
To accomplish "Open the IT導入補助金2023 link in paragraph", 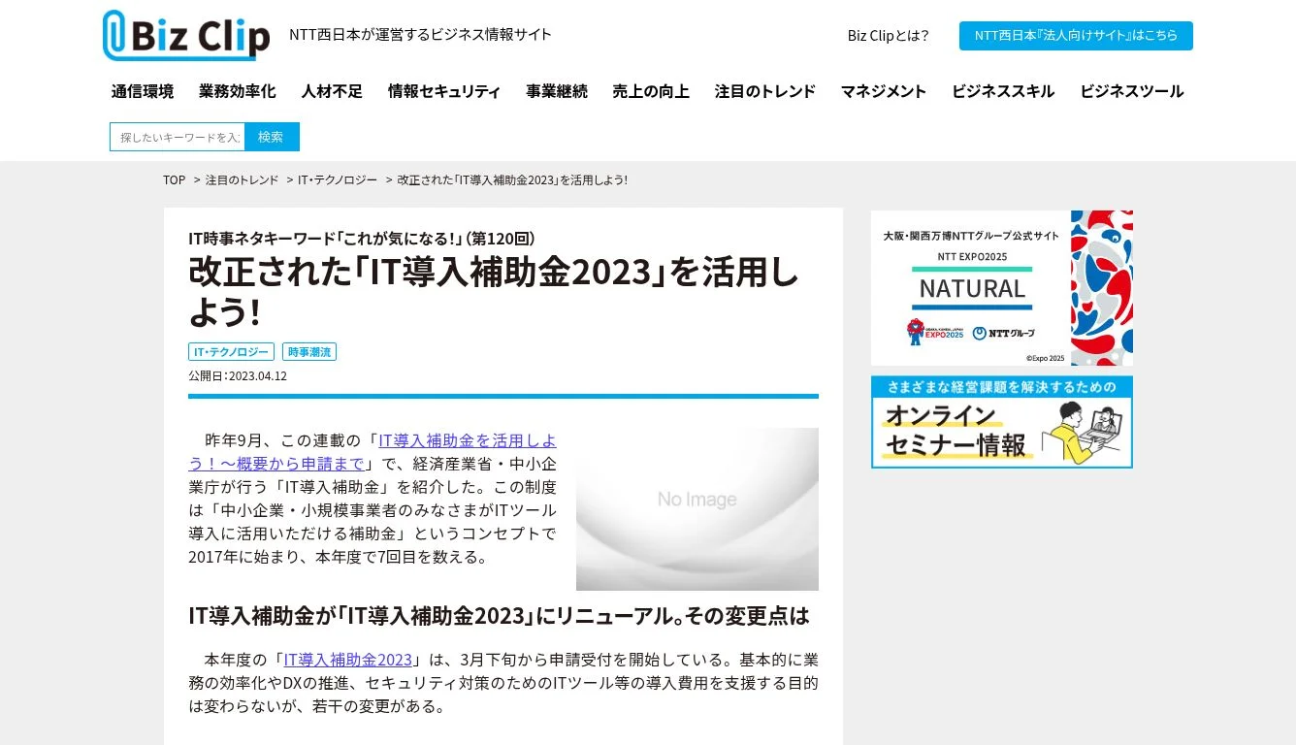I will point(348,660).
